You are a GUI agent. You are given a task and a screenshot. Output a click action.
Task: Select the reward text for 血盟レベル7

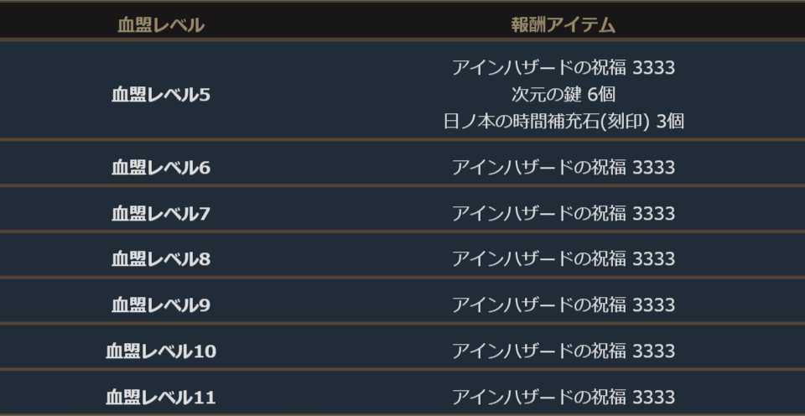563,214
